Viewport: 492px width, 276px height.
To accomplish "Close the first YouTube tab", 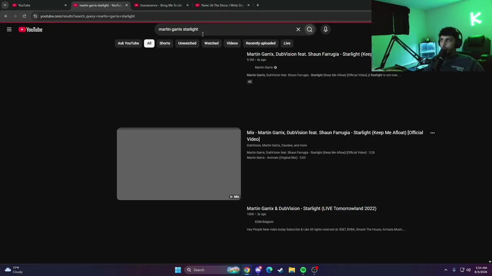I will coord(65,5).
